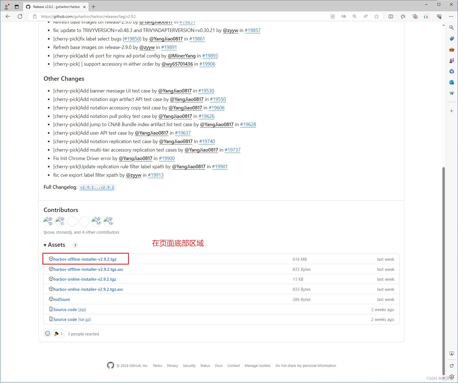Download Source code (tar.gz)
The height and width of the screenshot is (383, 458).
coord(72,319)
